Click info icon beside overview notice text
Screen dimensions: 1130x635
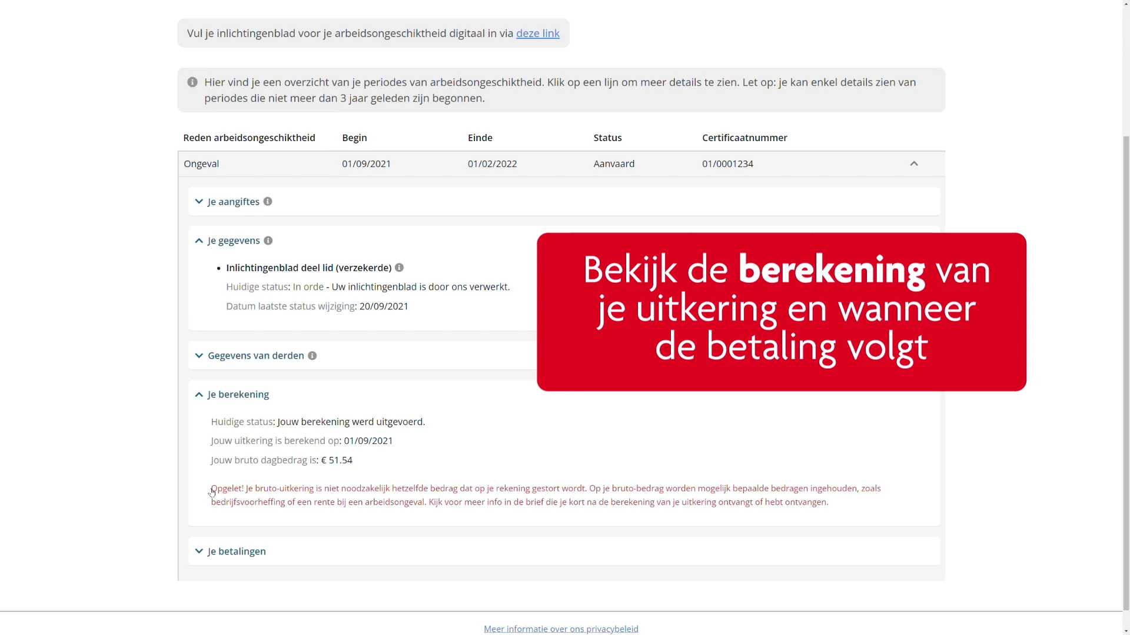click(192, 82)
